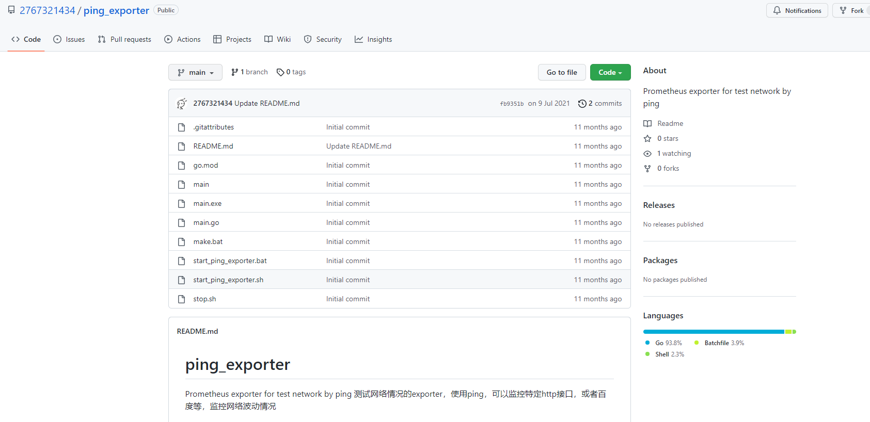Switch to the Issues tab

(x=69, y=39)
